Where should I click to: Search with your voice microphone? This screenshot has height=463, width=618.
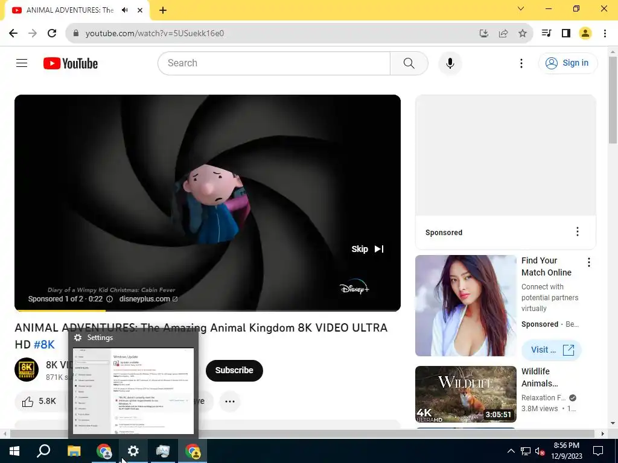coord(450,63)
